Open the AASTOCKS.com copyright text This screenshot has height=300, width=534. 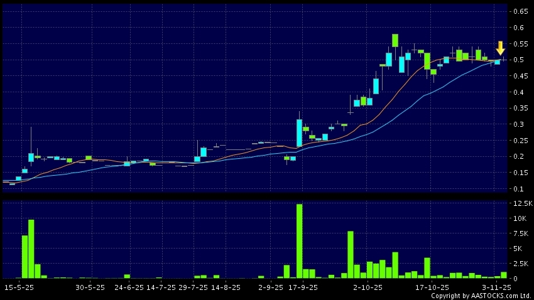481,296
